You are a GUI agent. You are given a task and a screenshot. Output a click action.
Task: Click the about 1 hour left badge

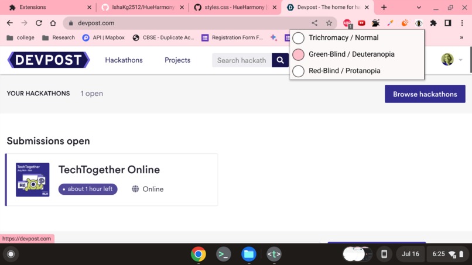click(x=88, y=189)
